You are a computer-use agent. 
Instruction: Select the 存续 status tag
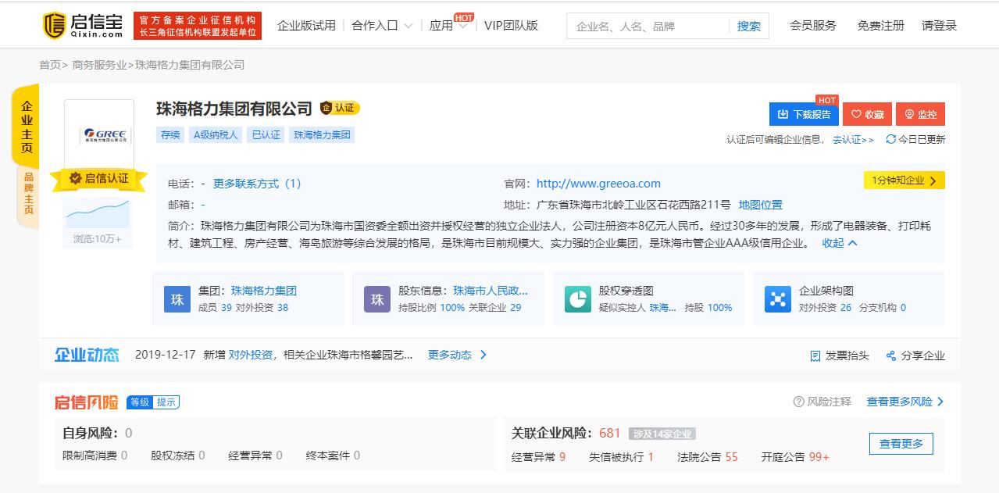click(170, 134)
